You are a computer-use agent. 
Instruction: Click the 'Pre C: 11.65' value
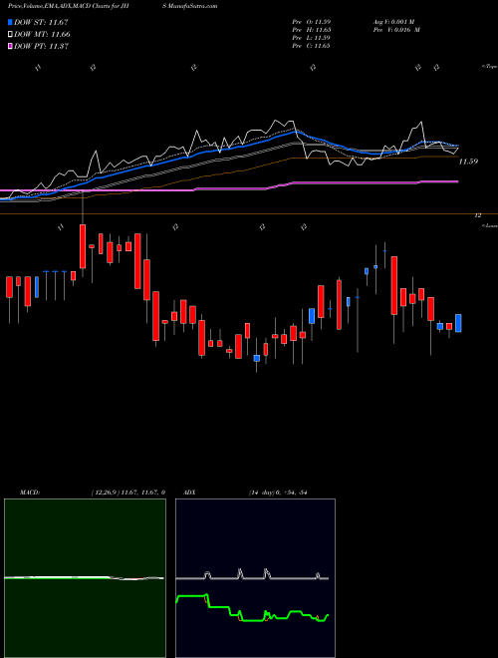click(311, 46)
